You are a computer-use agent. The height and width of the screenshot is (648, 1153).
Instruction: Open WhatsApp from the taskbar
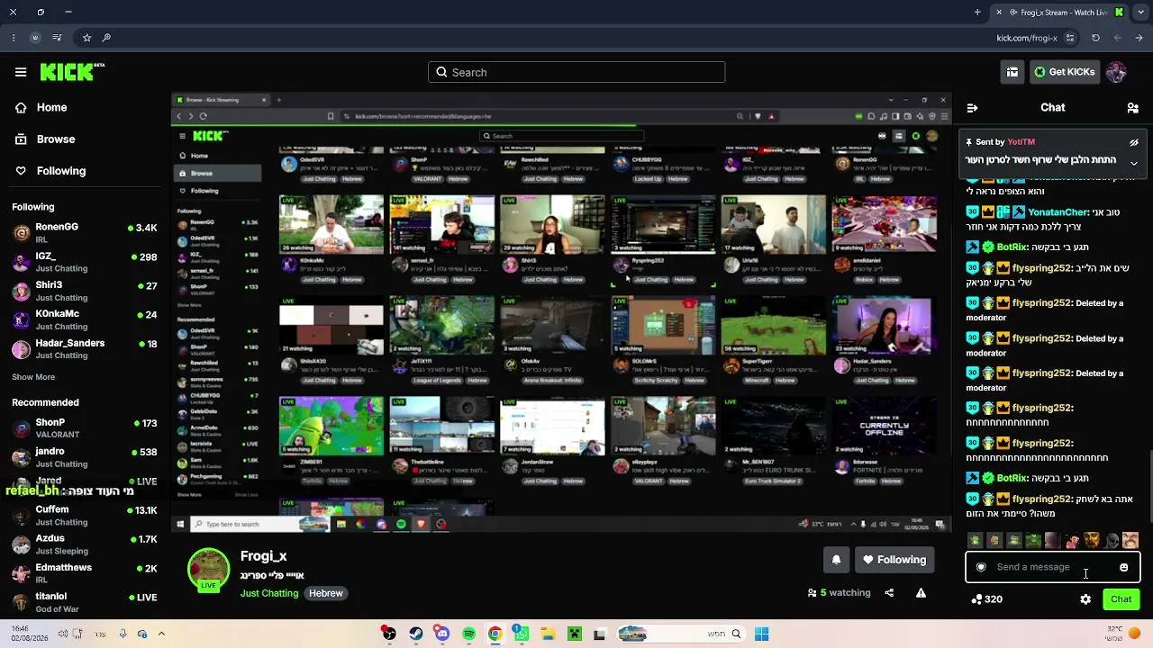tap(522, 634)
